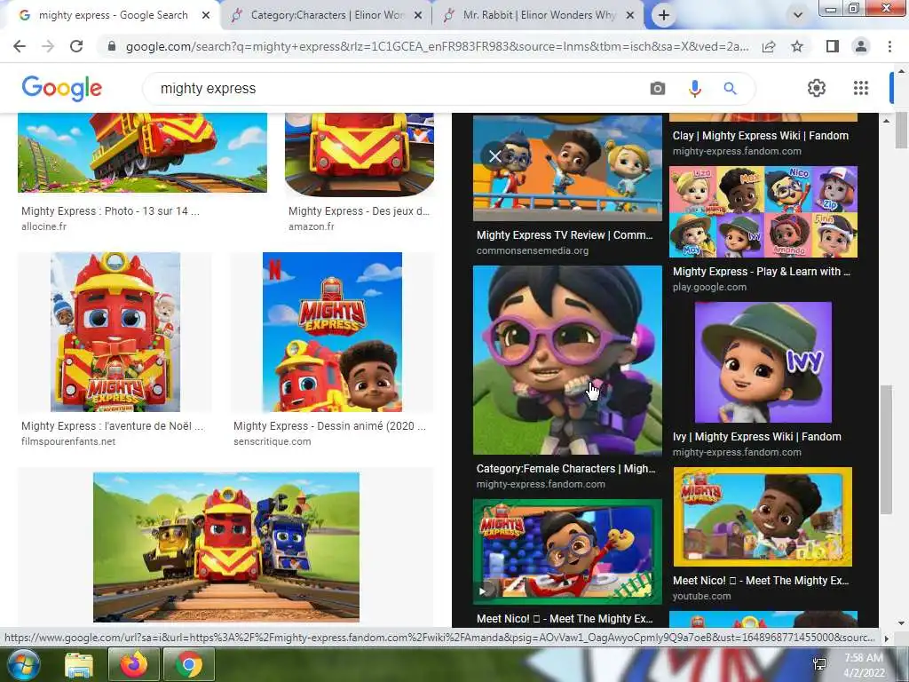Open three trains on tracks thumbnail
Viewport: 909px width, 682px height.
click(226, 547)
